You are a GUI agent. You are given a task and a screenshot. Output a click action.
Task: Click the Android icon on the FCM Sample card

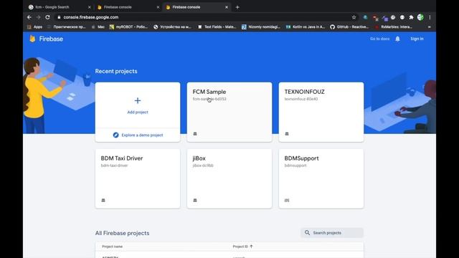[x=195, y=134]
